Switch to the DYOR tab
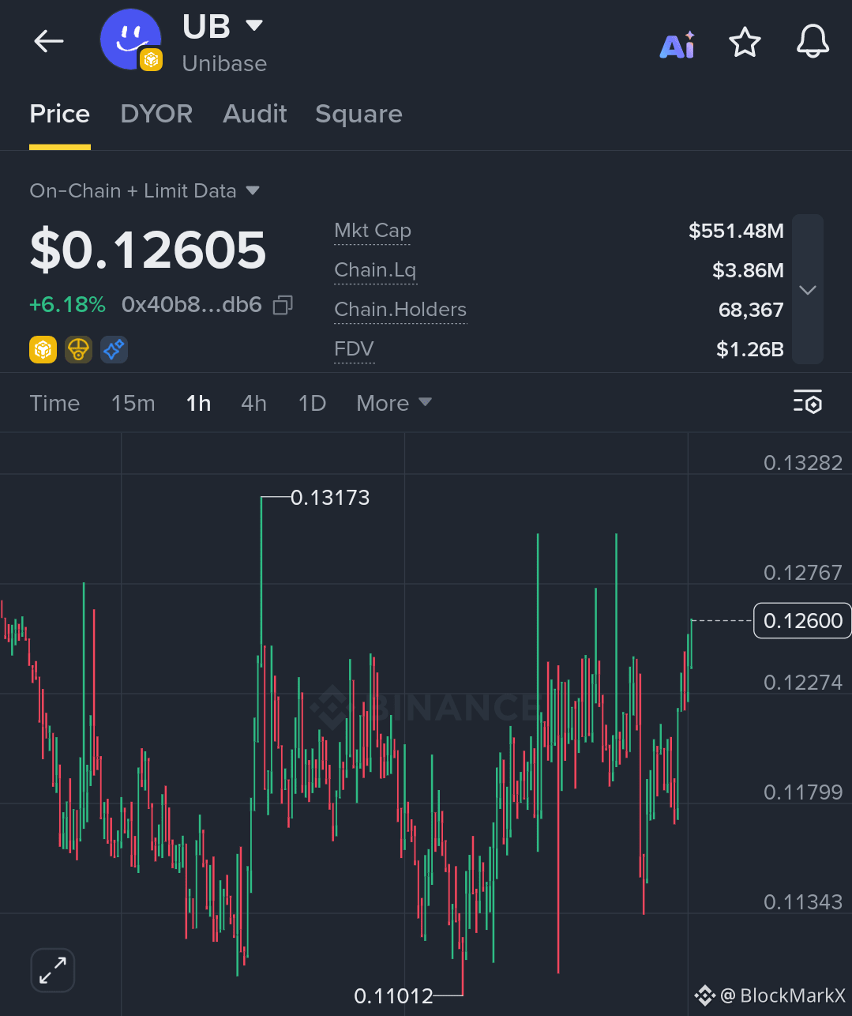This screenshot has width=852, height=1016. (x=156, y=114)
